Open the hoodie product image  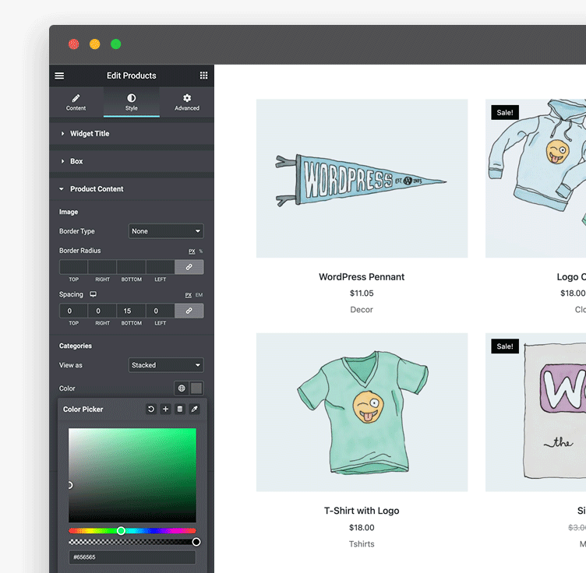point(535,178)
